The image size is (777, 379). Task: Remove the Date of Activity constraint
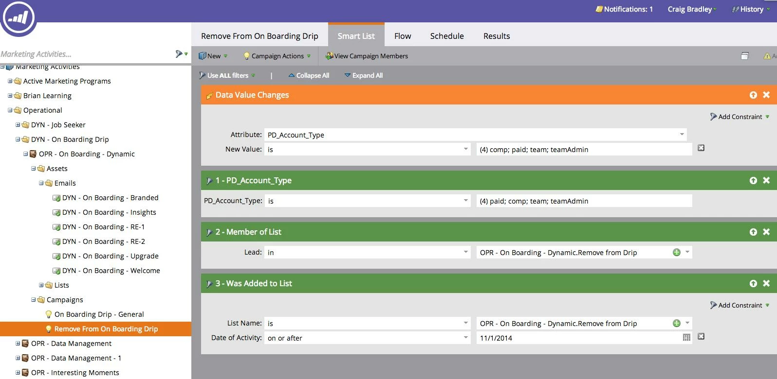[x=701, y=336]
